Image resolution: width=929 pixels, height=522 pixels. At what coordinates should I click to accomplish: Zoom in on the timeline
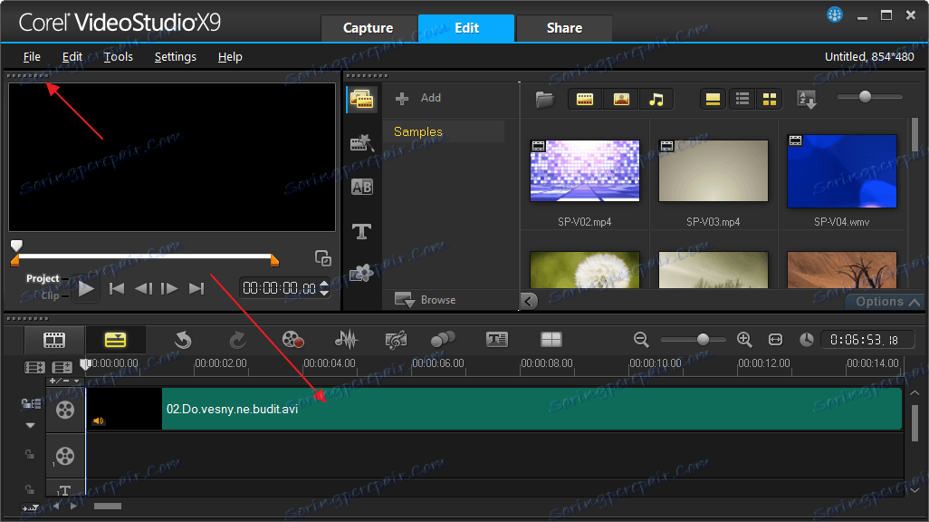pyautogui.click(x=744, y=339)
